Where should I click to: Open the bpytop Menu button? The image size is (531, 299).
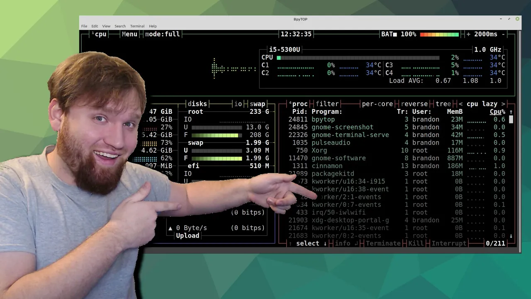tap(129, 34)
